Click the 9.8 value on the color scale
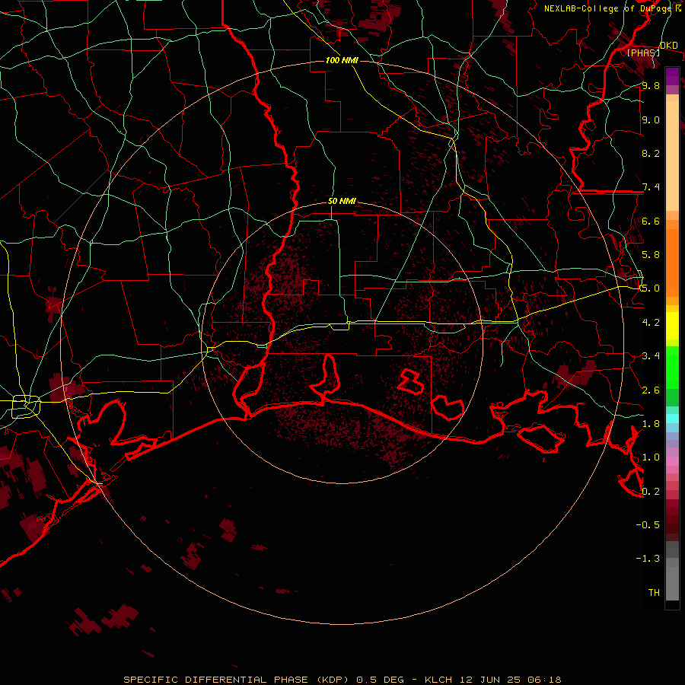Viewport: 685px width, 685px height. tap(651, 85)
